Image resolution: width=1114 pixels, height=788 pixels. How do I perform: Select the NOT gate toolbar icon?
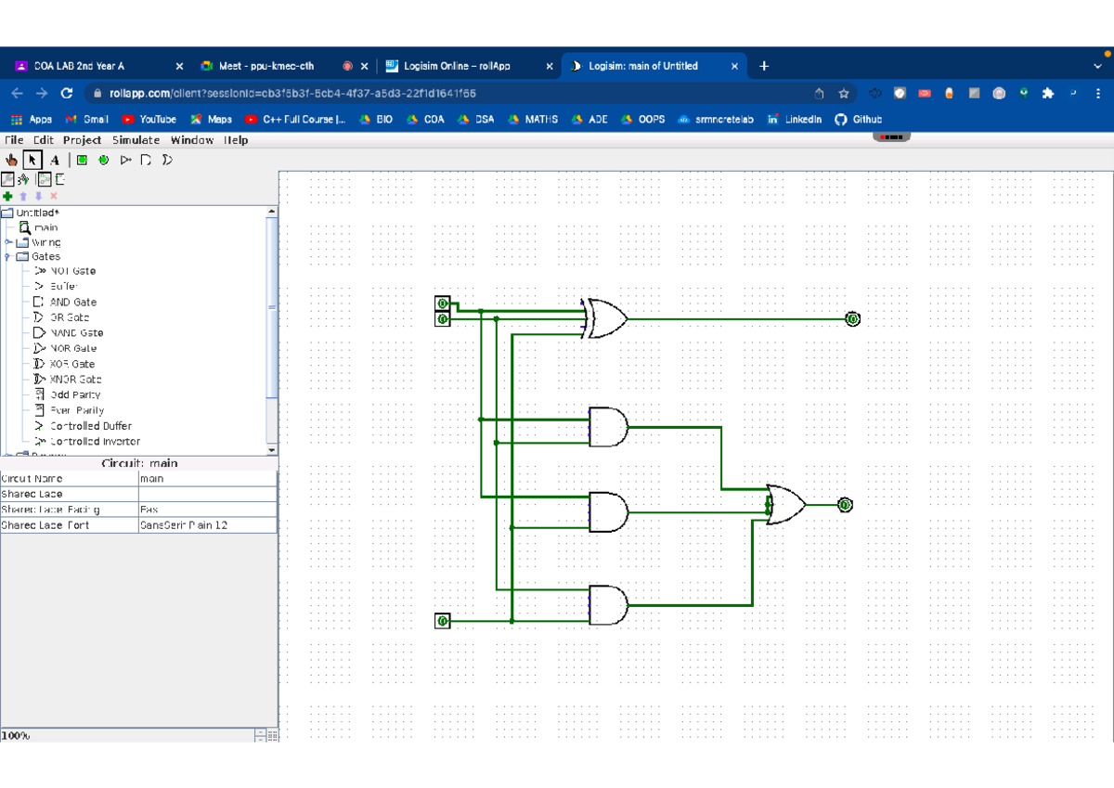click(125, 160)
